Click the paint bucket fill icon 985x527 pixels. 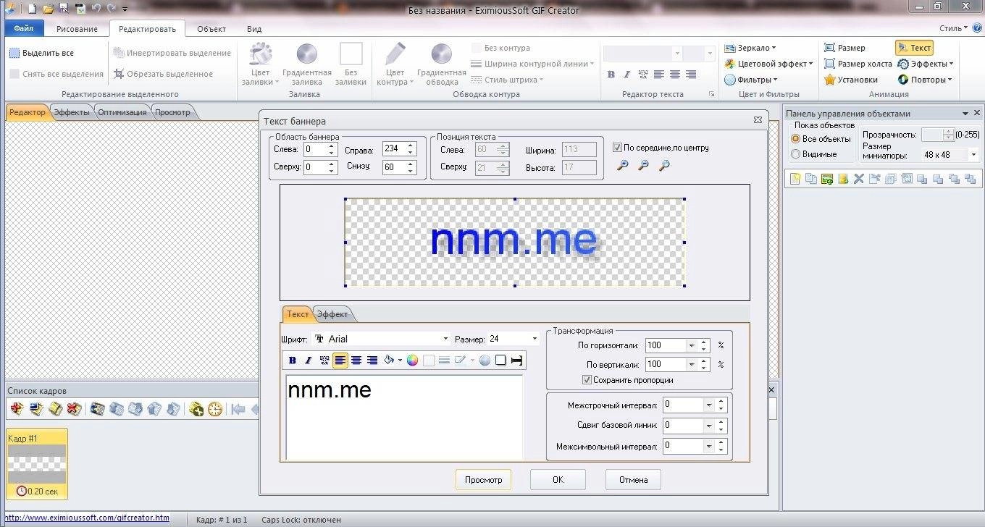point(389,361)
